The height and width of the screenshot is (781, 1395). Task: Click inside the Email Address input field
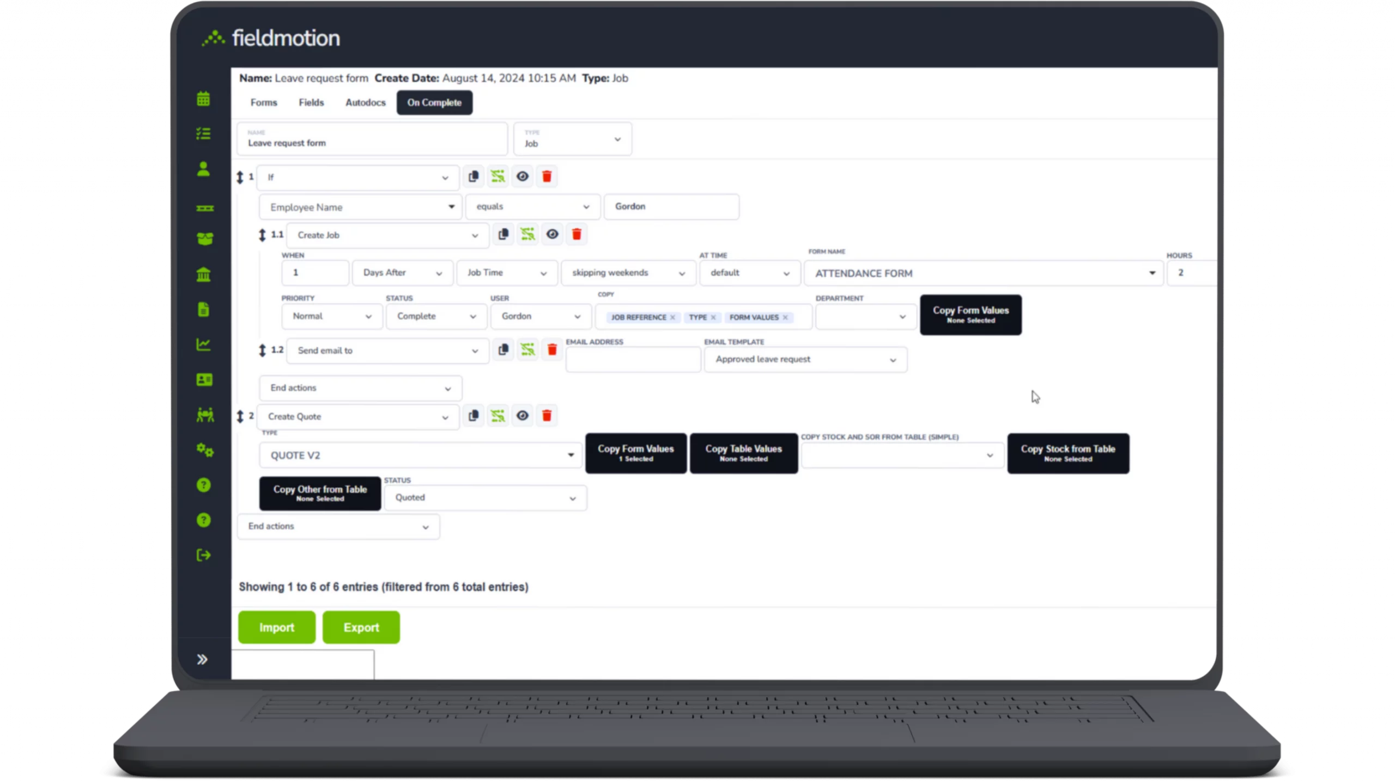[633, 359]
